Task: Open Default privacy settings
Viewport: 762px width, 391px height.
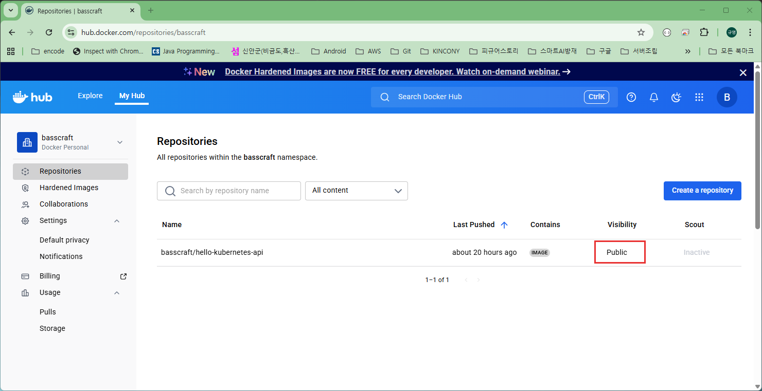Action: (64, 240)
